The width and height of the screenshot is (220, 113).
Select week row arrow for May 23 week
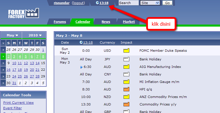pyautogui.click(x=3, y=76)
